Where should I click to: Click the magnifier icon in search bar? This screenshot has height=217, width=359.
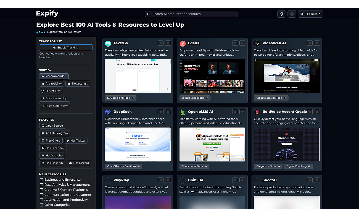[x=149, y=14]
